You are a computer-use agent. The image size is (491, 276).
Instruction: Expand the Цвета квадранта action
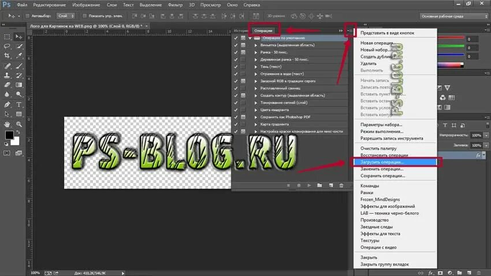(x=256, y=110)
